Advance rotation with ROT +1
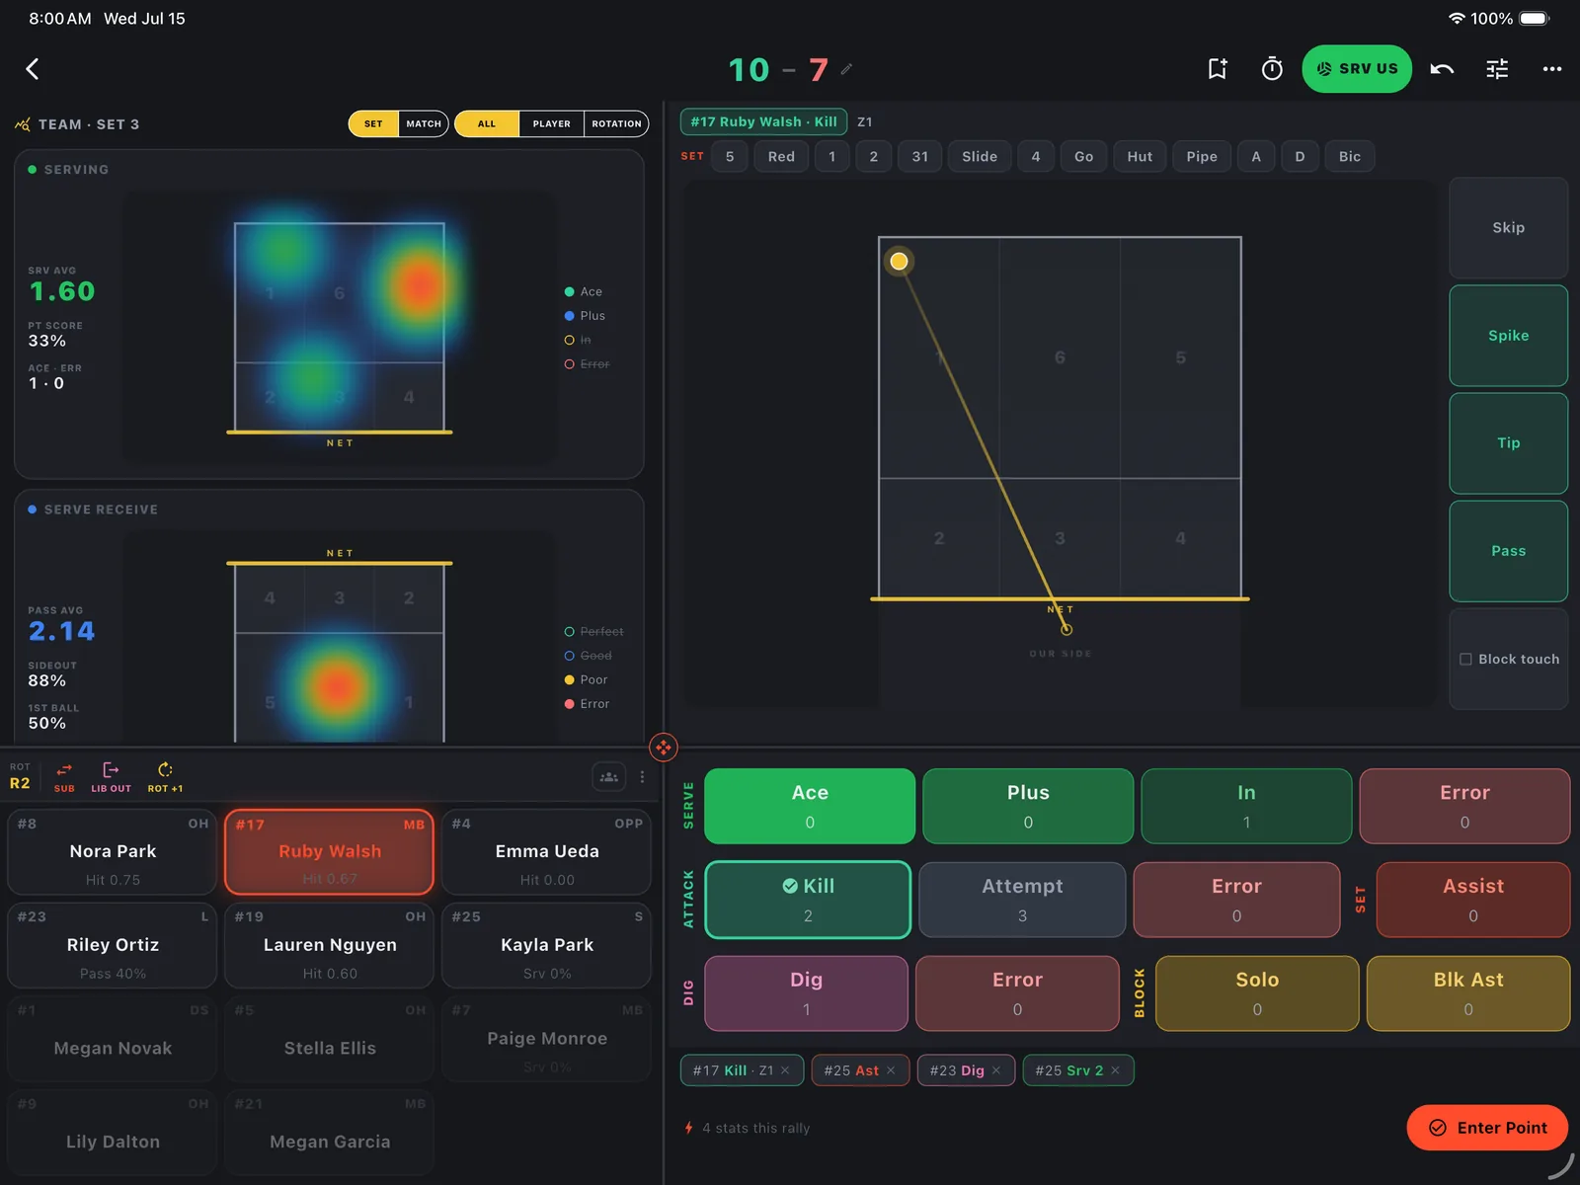The width and height of the screenshot is (1580, 1185). tap(165, 776)
